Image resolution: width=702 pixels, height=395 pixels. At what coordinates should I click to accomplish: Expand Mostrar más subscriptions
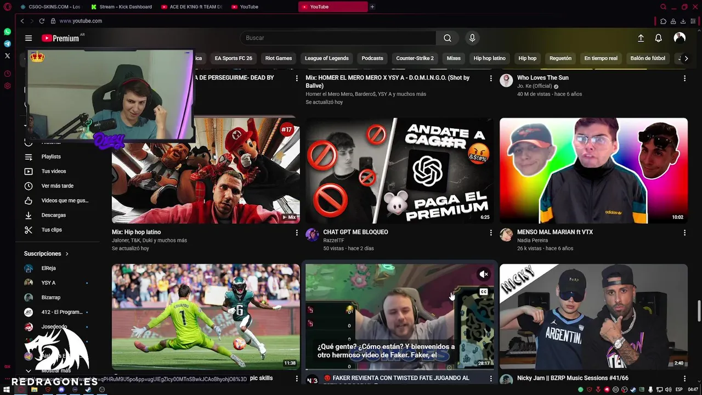pyautogui.click(x=56, y=370)
